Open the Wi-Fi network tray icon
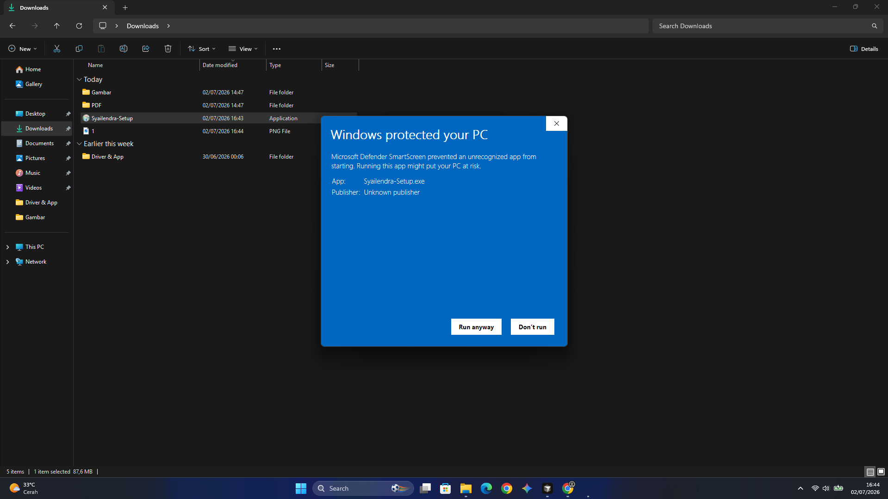The image size is (888, 499). click(815, 488)
